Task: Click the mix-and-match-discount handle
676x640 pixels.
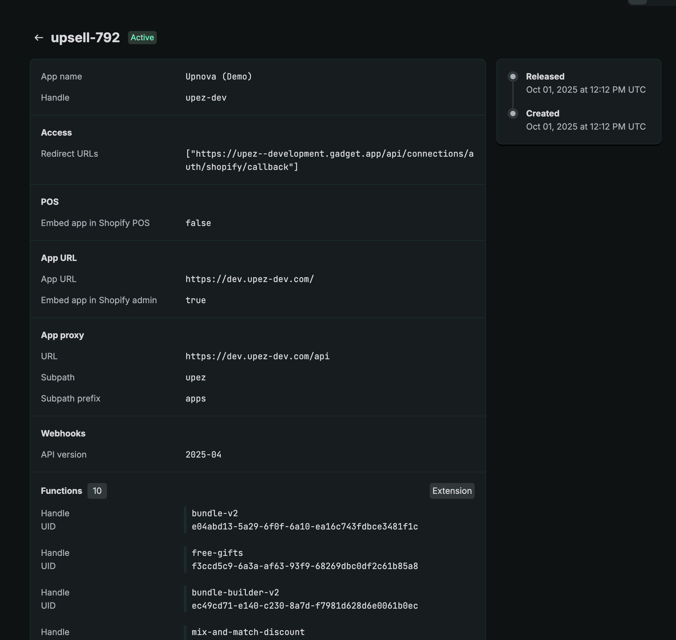Action: [x=248, y=632]
